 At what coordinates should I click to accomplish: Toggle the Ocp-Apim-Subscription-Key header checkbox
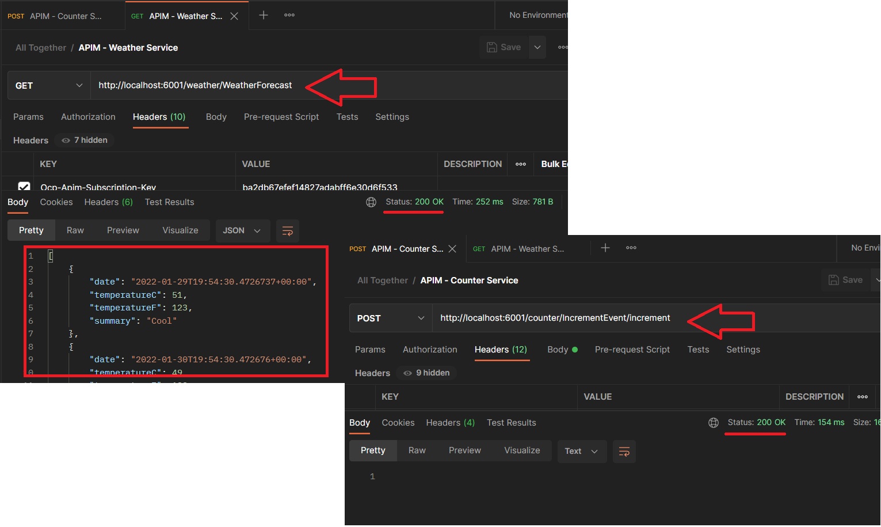(24, 187)
